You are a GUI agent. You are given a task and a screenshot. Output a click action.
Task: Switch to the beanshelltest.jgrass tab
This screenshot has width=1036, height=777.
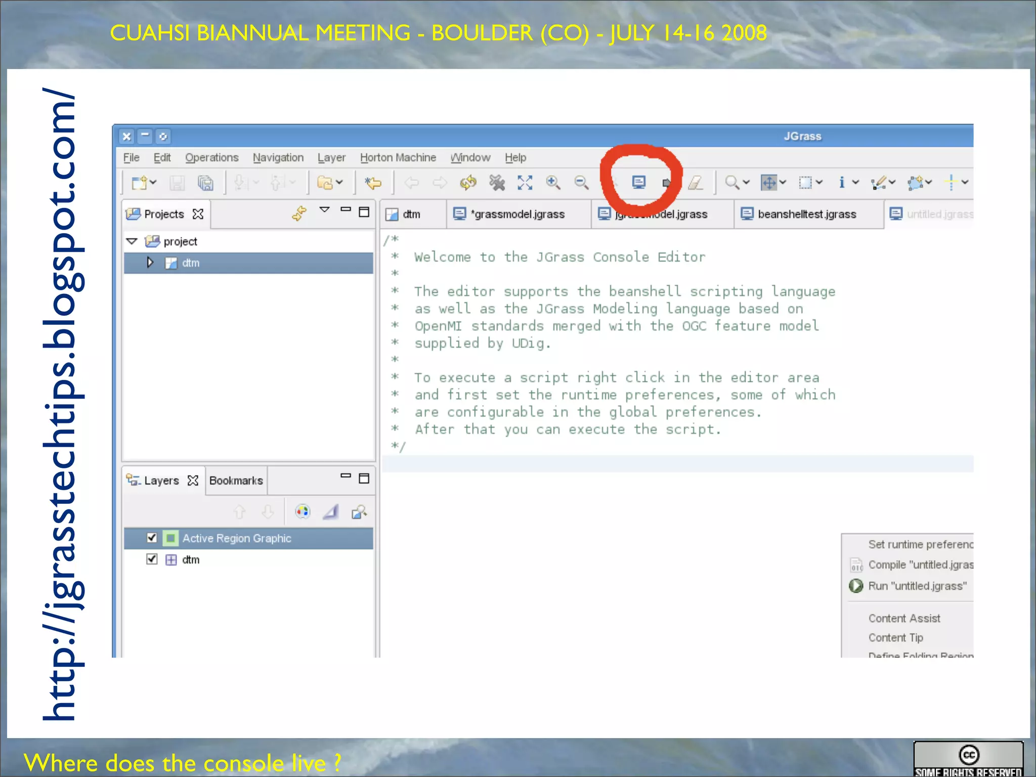click(x=806, y=214)
